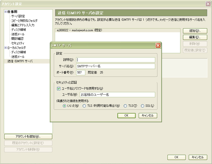Confirm SMTP dialog with OK button
This screenshot has height=164, width=212.
click(126, 115)
